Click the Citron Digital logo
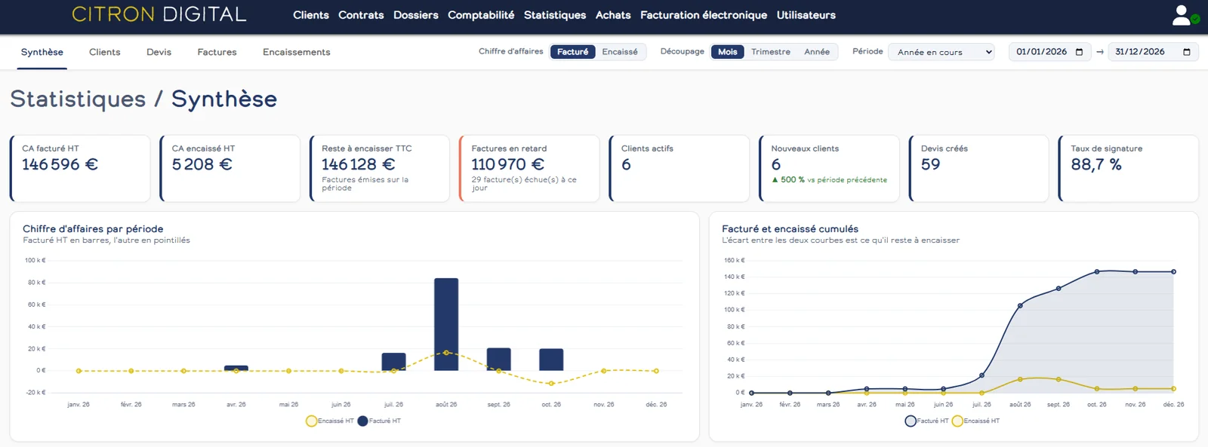 [x=159, y=14]
